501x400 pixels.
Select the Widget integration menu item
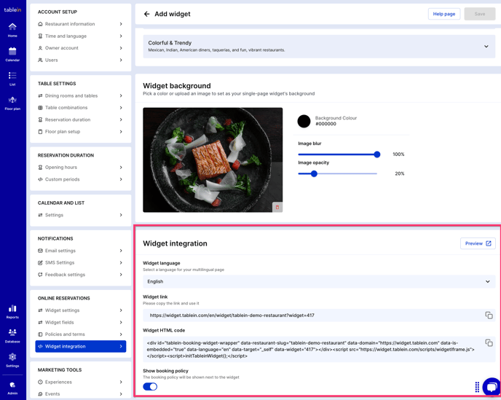pyautogui.click(x=81, y=346)
